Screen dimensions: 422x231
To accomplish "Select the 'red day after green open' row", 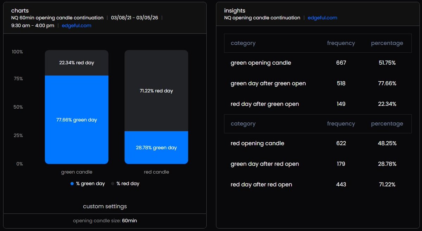I will (318, 104).
